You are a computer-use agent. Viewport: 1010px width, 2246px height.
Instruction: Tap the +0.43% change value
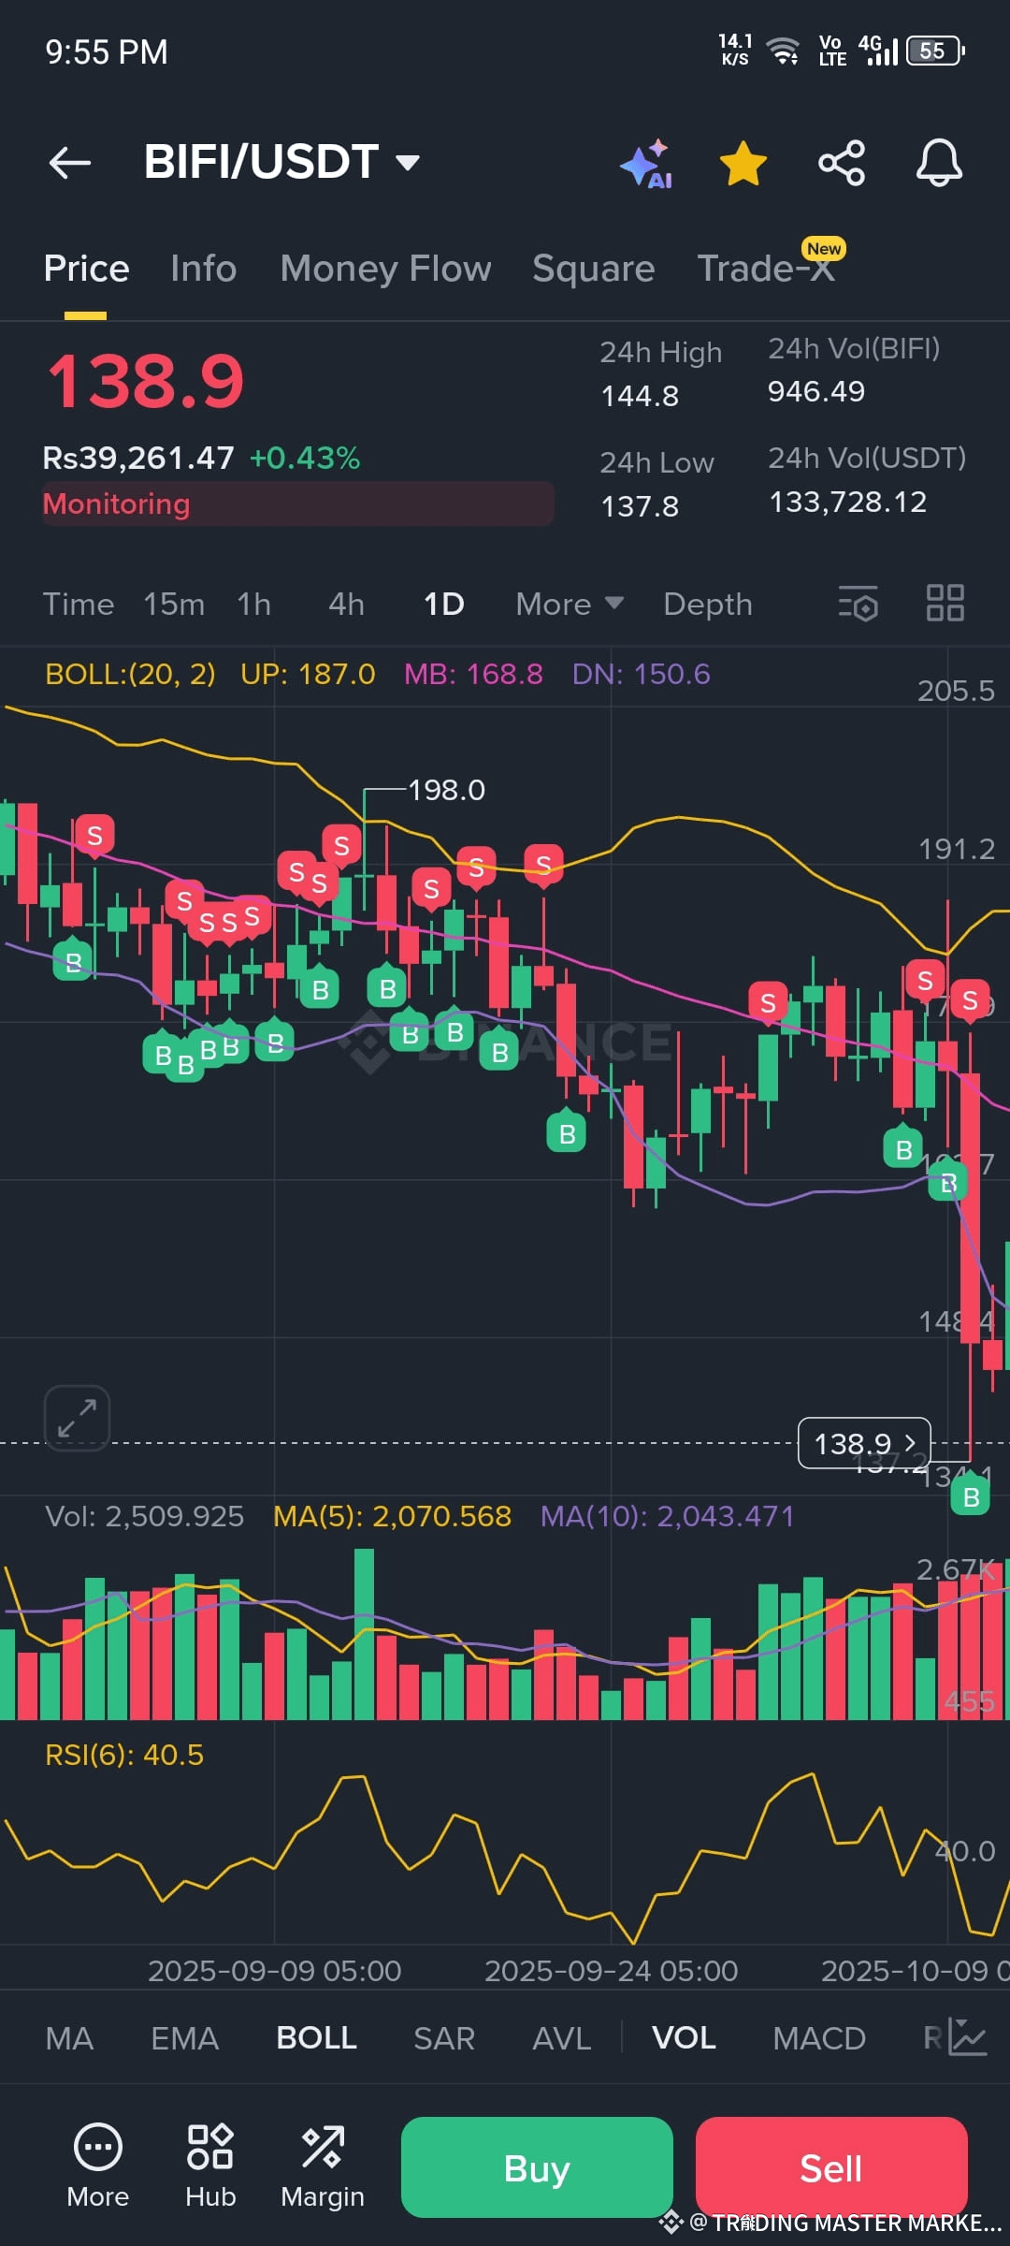(x=305, y=458)
